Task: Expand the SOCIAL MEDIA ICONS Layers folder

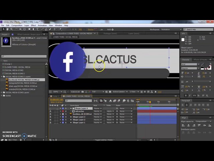Action: 2,93
